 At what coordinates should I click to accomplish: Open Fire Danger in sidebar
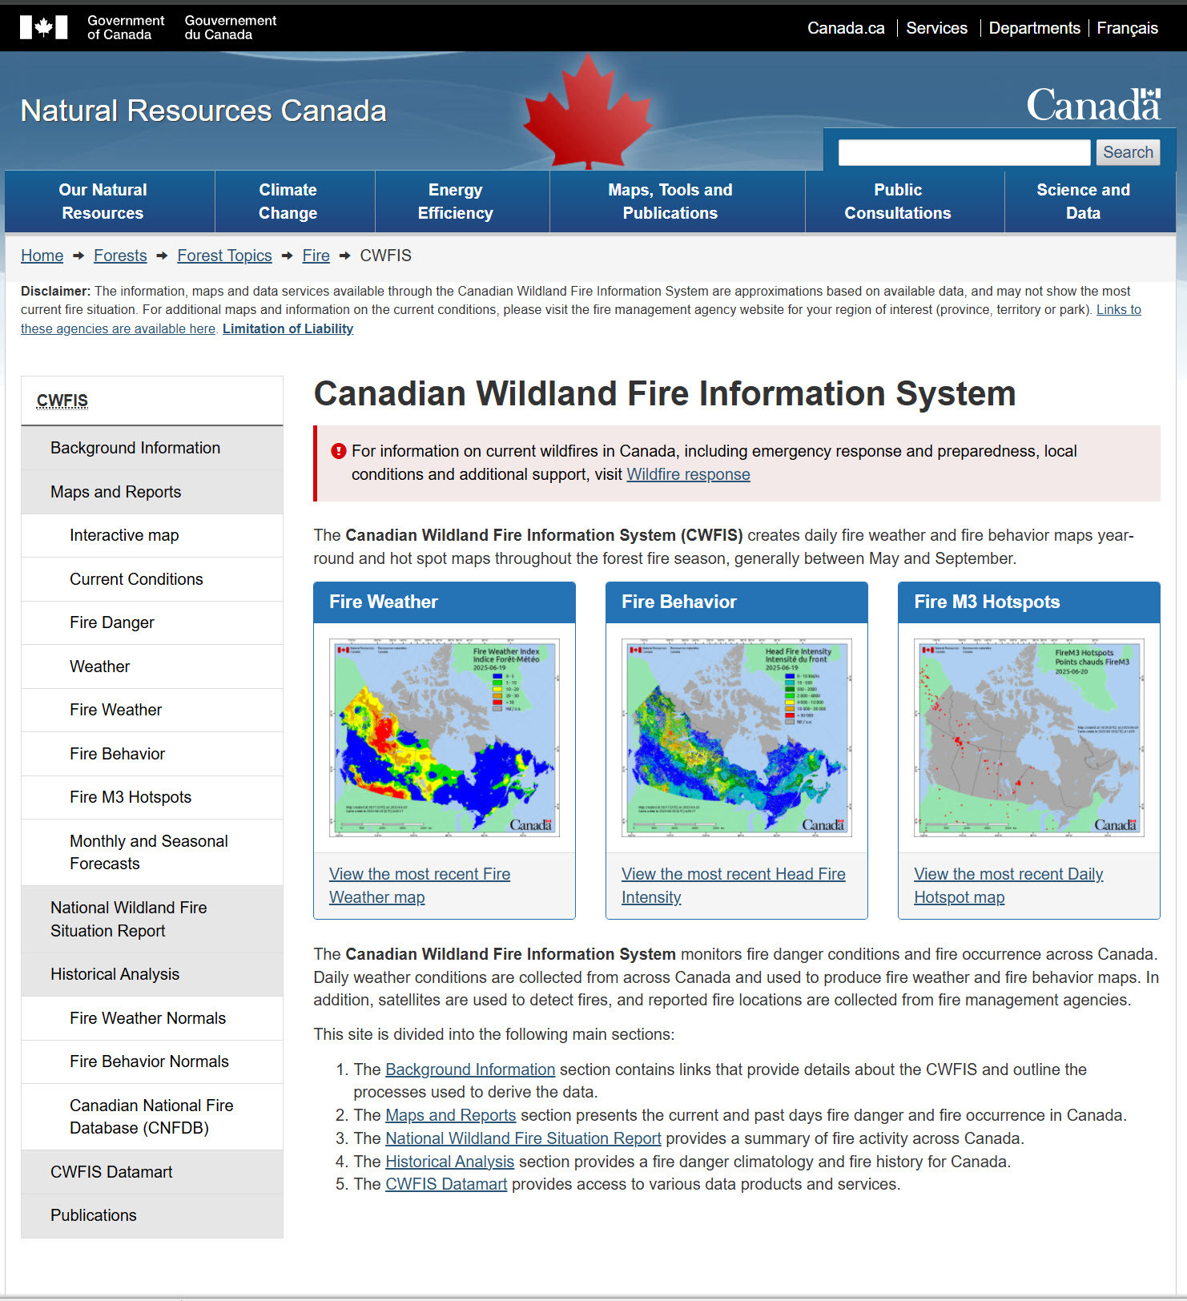[x=152, y=622]
